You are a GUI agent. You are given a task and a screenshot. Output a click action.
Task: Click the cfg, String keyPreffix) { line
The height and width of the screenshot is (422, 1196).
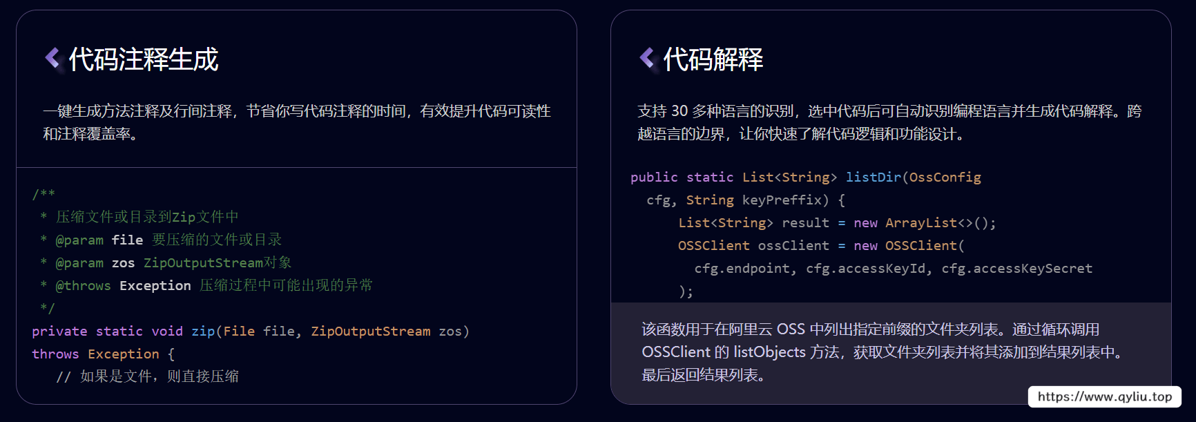pyautogui.click(x=746, y=200)
